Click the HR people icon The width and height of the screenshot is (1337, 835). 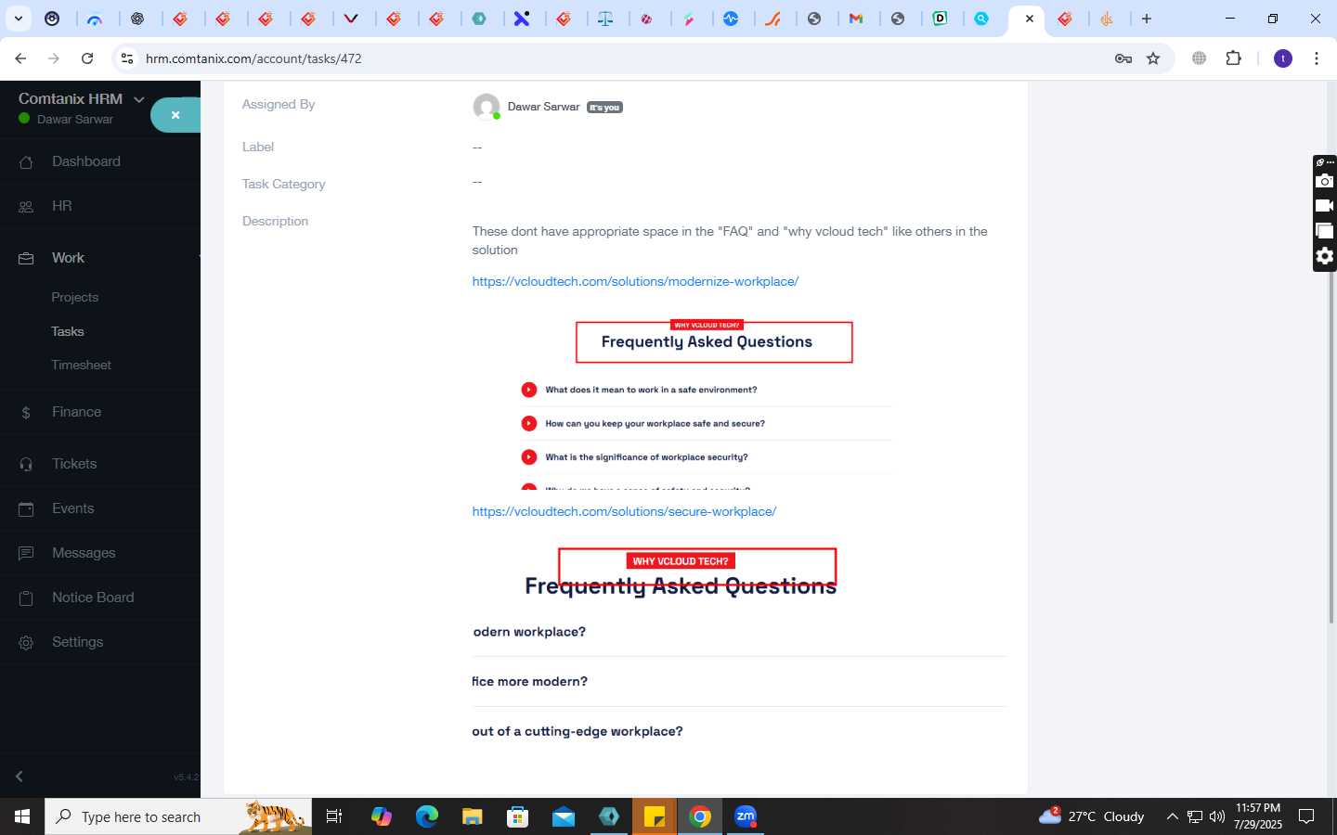pyautogui.click(x=26, y=207)
